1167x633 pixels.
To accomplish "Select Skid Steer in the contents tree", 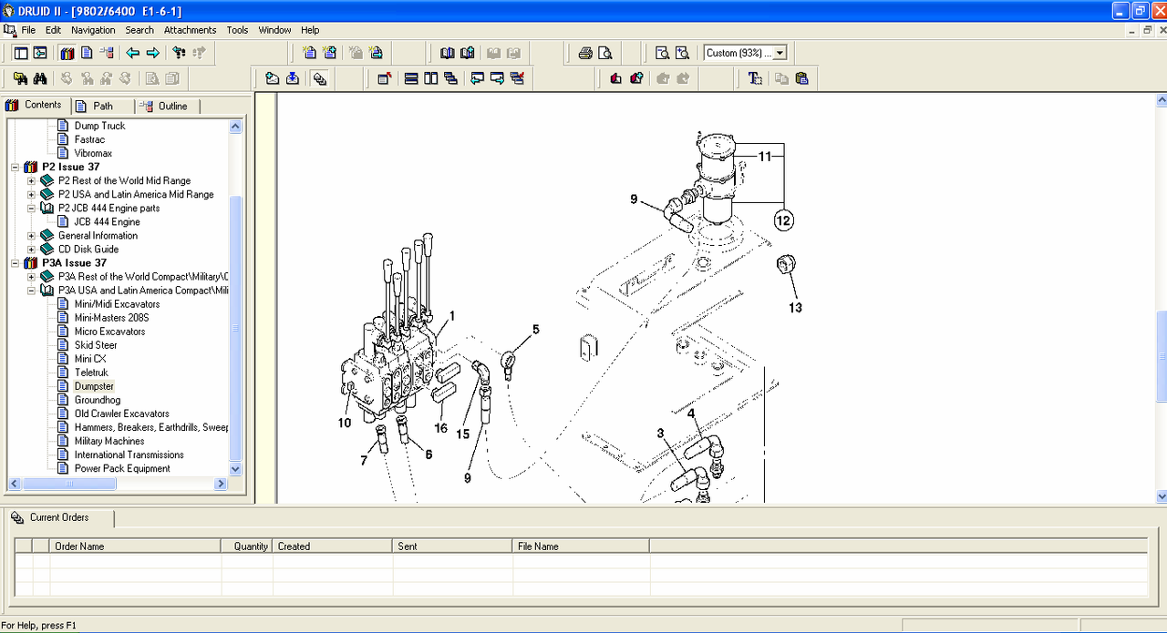I will (96, 345).
